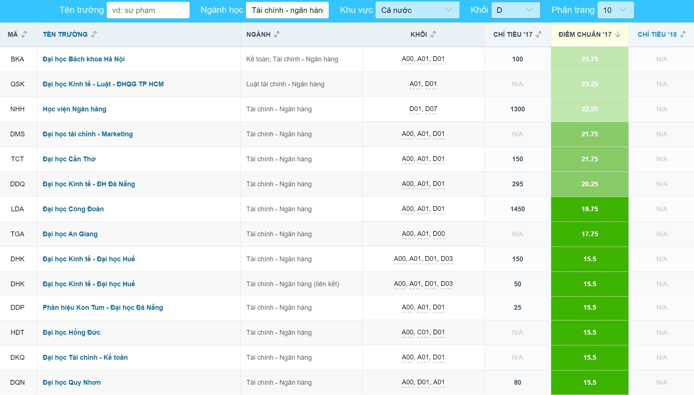The height and width of the screenshot is (395, 694).
Task: Visit Đại học Cần Thơ page
Action: 69,159
